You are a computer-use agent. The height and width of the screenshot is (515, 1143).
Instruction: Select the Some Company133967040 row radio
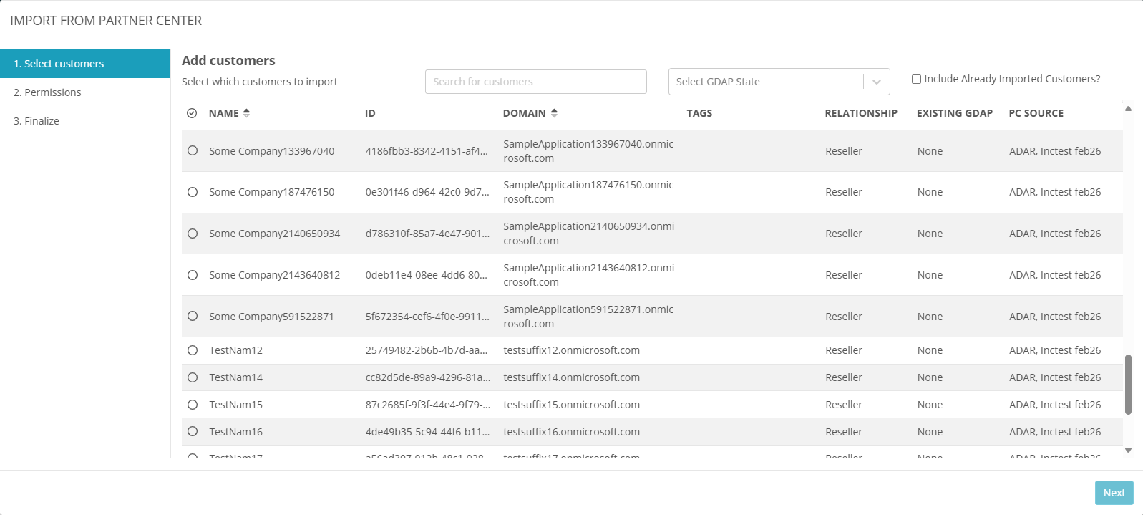coord(193,150)
